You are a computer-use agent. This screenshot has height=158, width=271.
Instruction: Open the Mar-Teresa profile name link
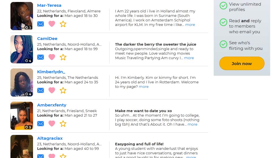coord(49,5)
